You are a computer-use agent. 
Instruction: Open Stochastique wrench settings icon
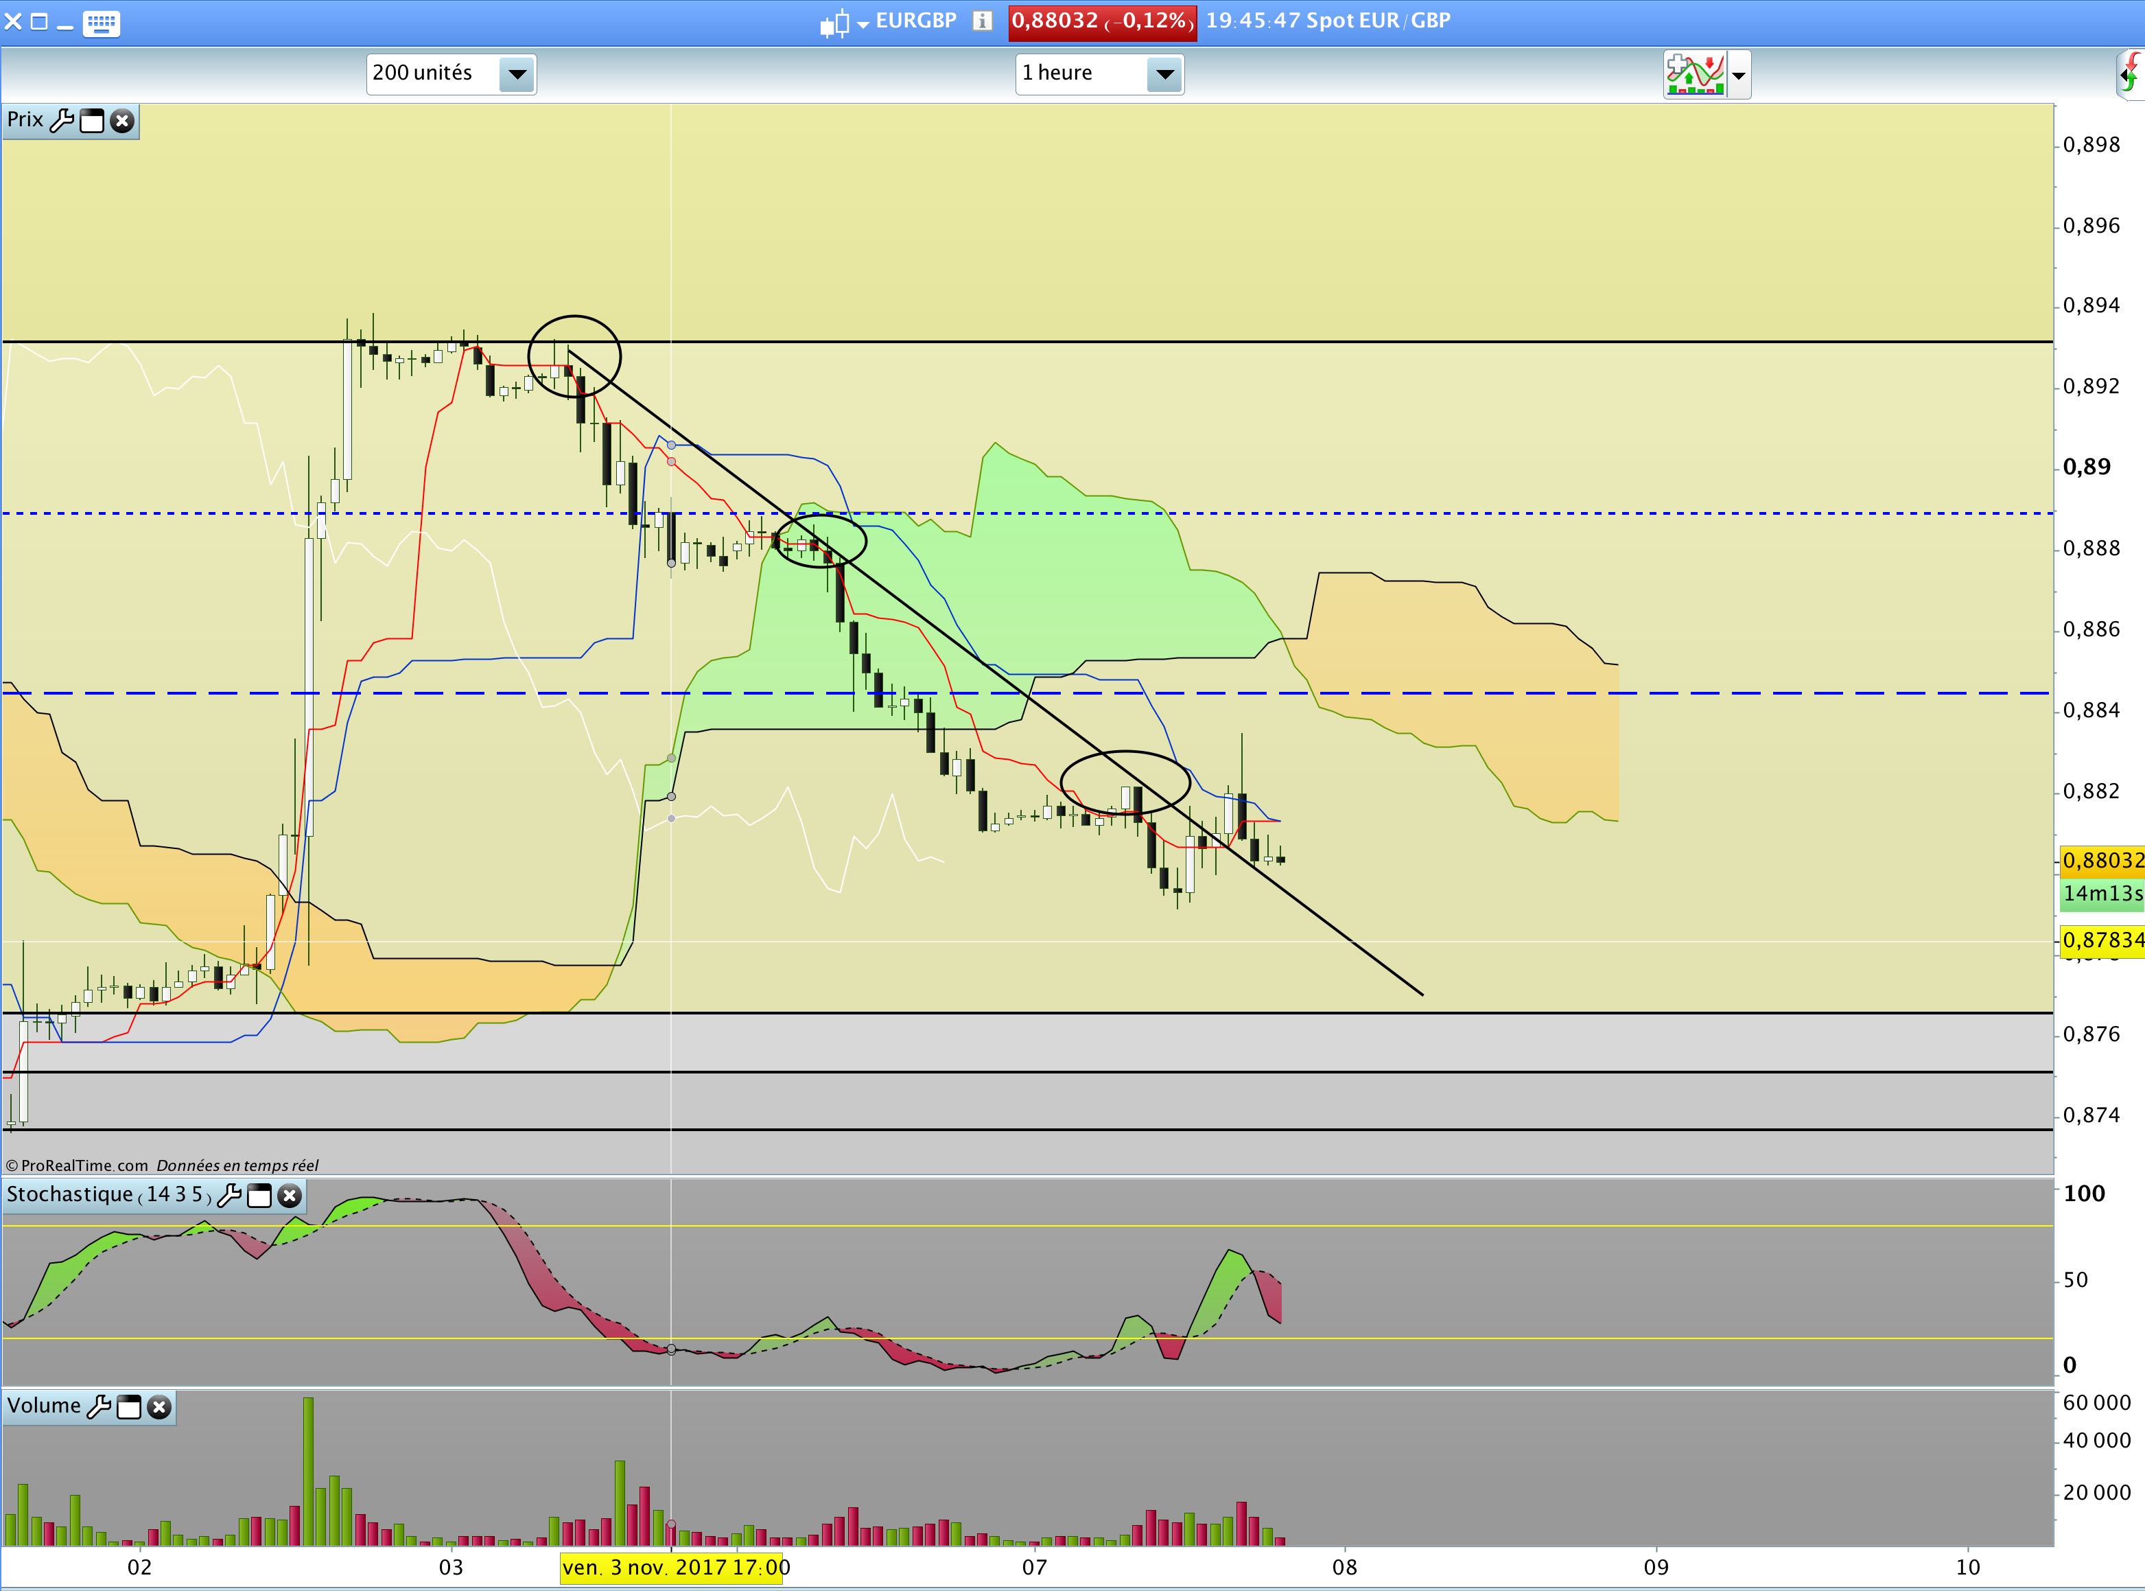coord(229,1195)
